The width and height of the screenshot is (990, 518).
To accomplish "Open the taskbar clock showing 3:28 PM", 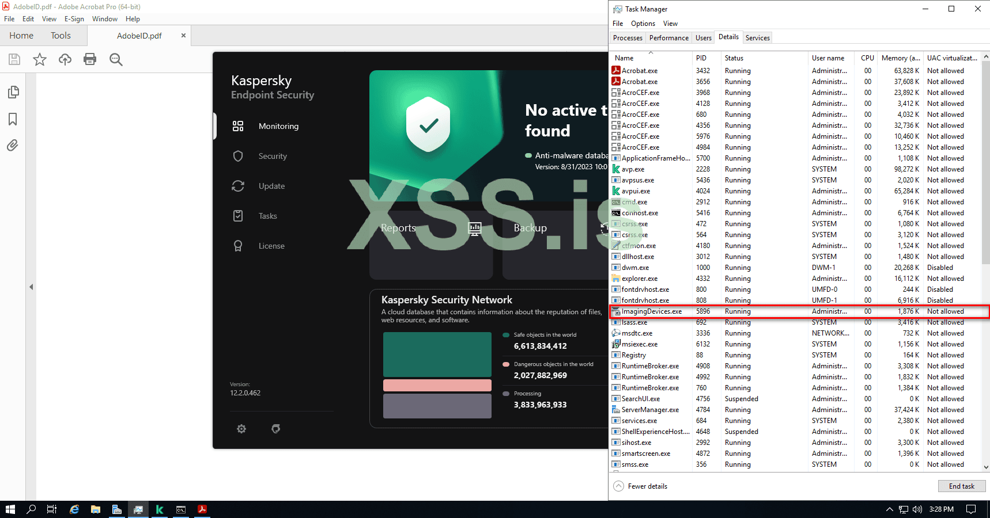I will (x=941, y=509).
